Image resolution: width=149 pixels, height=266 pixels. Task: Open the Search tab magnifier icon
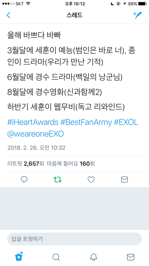56,257
